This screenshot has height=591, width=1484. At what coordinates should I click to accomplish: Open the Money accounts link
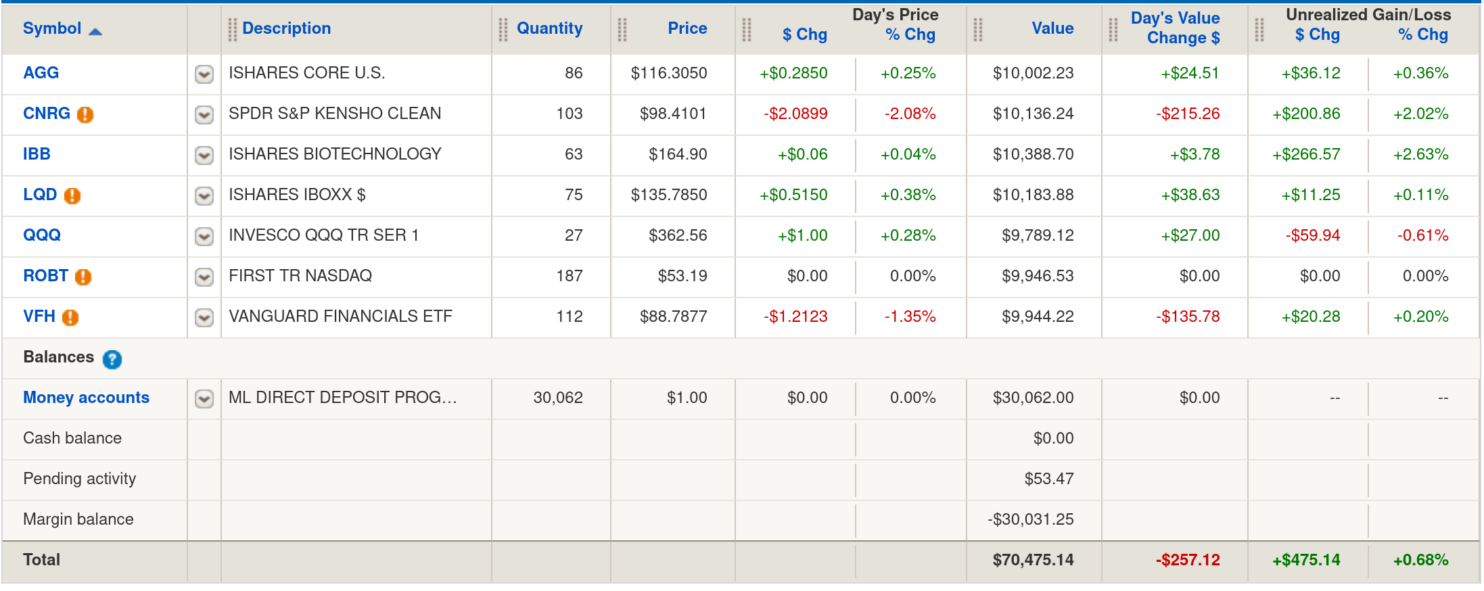pyautogui.click(x=87, y=398)
